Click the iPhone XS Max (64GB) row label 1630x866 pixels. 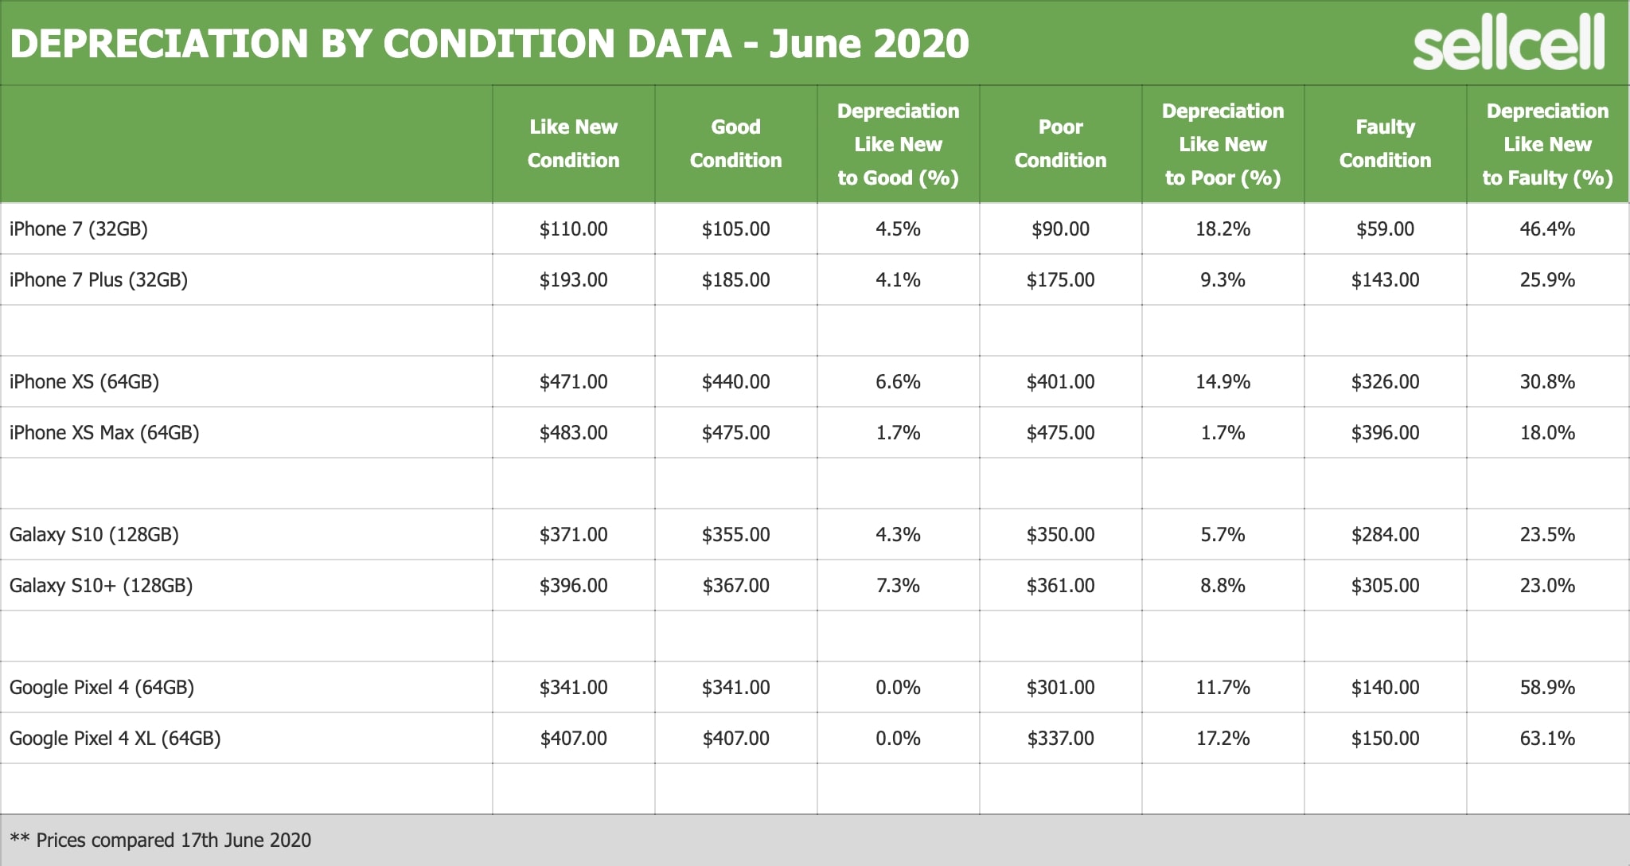tap(104, 433)
